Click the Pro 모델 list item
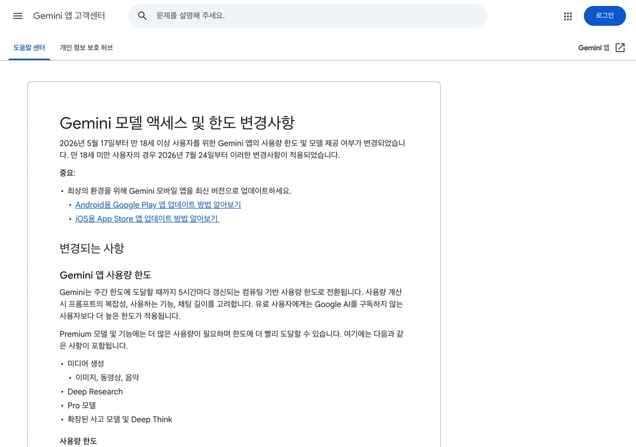Image resolution: width=636 pixels, height=447 pixels. 81,405
